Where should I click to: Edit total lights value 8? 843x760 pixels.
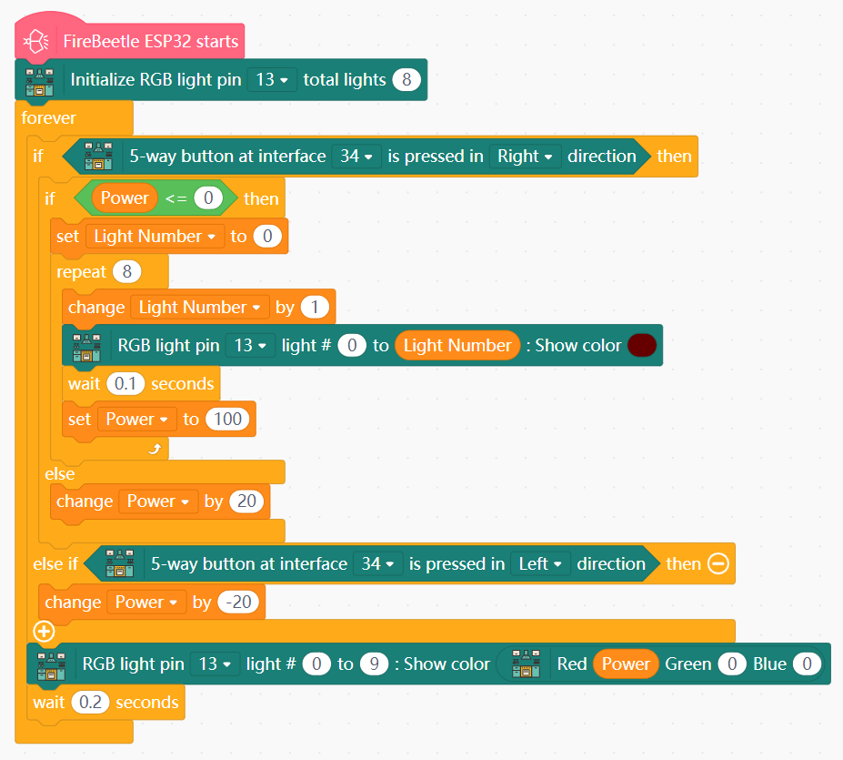click(x=406, y=80)
